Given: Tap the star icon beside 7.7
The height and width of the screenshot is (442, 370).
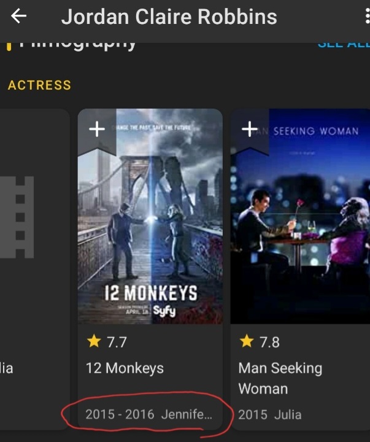Looking at the screenshot, I should pos(93,341).
